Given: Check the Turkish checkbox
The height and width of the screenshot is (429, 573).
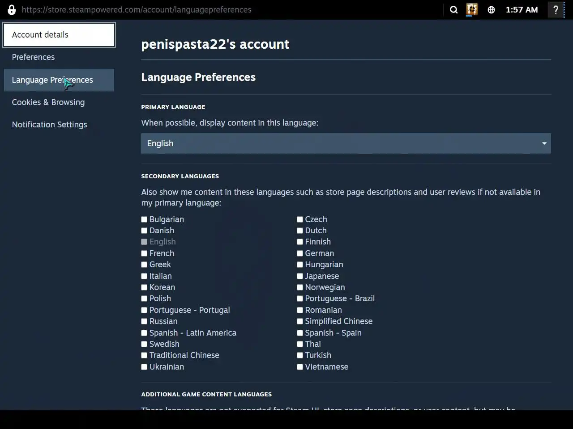Looking at the screenshot, I should [300, 355].
